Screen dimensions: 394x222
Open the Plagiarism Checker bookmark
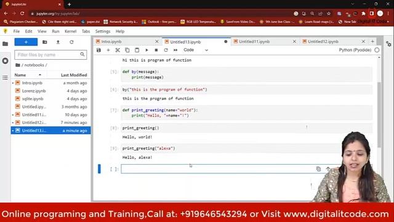tap(21, 22)
